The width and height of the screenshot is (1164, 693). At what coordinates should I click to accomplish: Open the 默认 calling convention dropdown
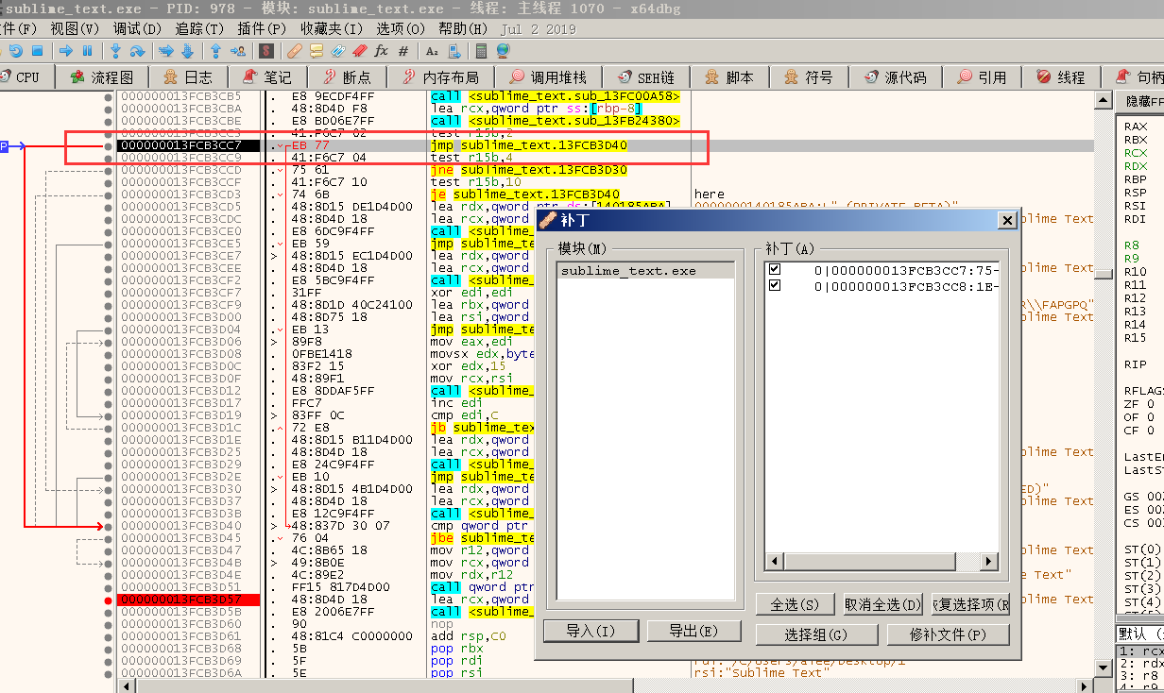tap(1139, 634)
